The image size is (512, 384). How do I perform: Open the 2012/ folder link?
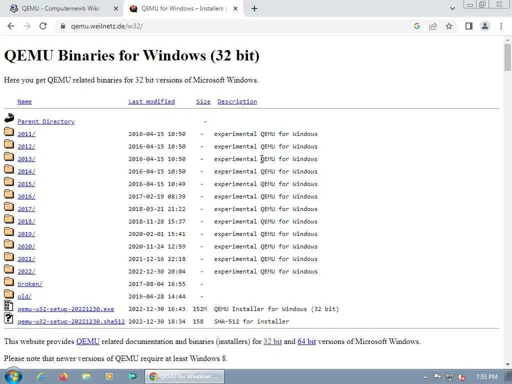click(26, 146)
